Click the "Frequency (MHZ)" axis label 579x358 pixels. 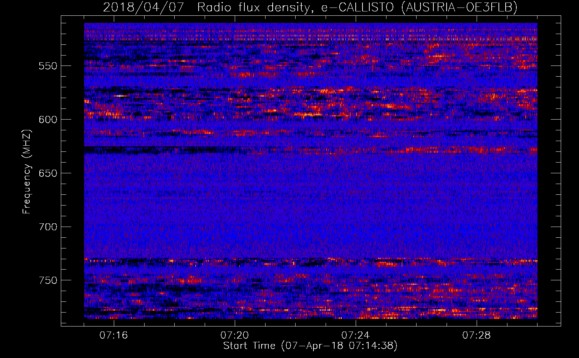click(27, 172)
